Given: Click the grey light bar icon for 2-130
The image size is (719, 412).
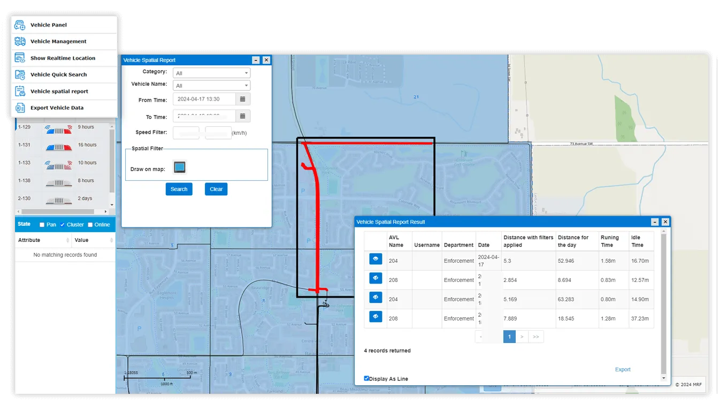Looking at the screenshot, I should point(58,200).
